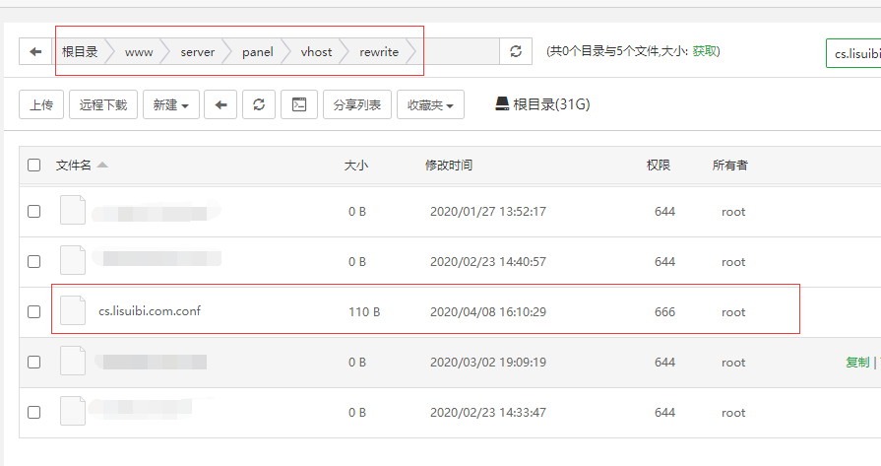Viewport: 881px width, 466px height.
Task: Select the cs.lisuibi.com.conf checkbox
Action: pyautogui.click(x=34, y=311)
